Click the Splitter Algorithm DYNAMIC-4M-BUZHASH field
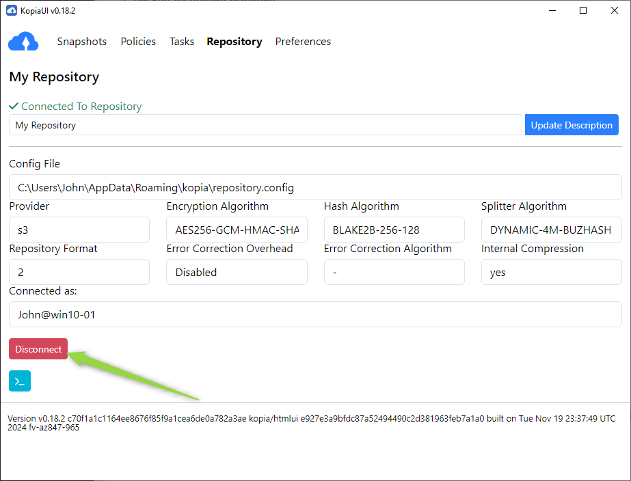631x481 pixels. point(552,230)
